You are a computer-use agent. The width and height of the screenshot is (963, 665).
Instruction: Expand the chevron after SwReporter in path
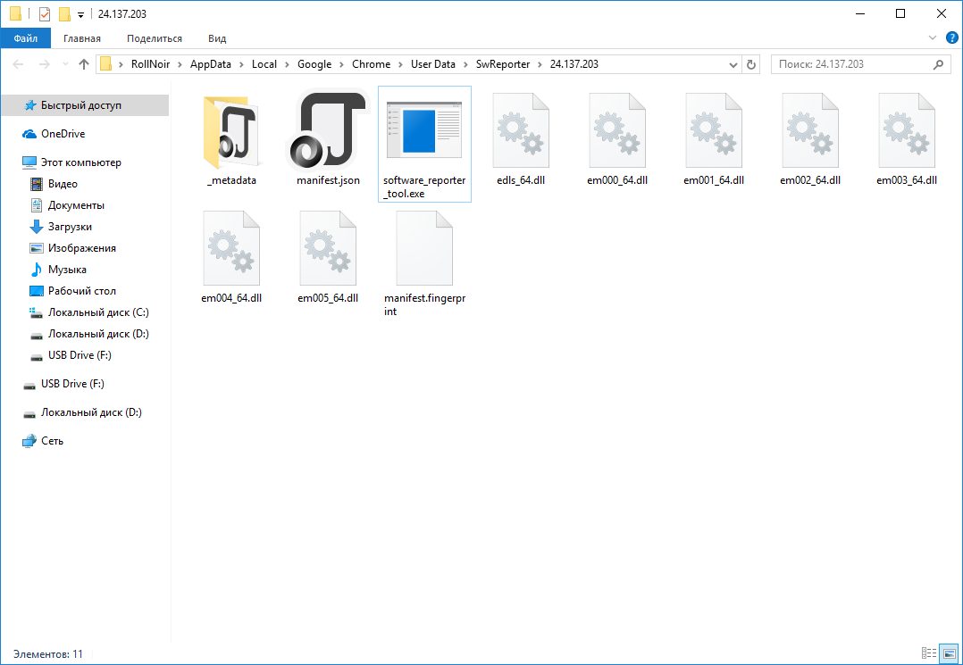click(540, 64)
